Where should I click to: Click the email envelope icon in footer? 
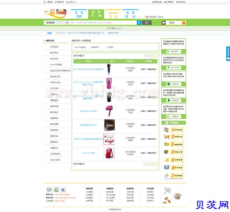tap(63, 190)
